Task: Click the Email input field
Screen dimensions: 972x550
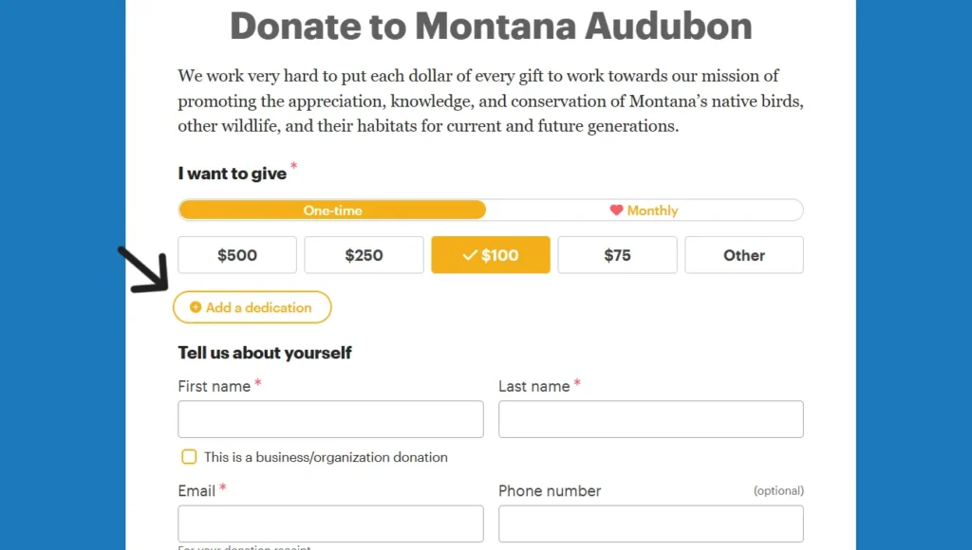Action: point(330,523)
